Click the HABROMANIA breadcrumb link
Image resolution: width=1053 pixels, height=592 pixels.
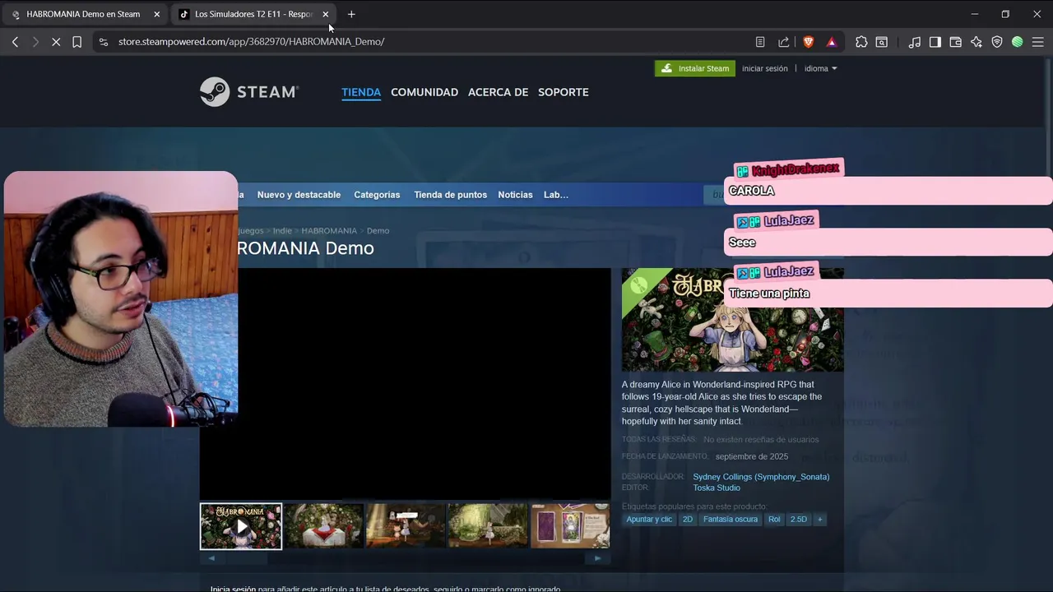(x=329, y=231)
